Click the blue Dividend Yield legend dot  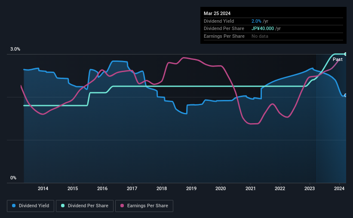pyautogui.click(x=14, y=206)
